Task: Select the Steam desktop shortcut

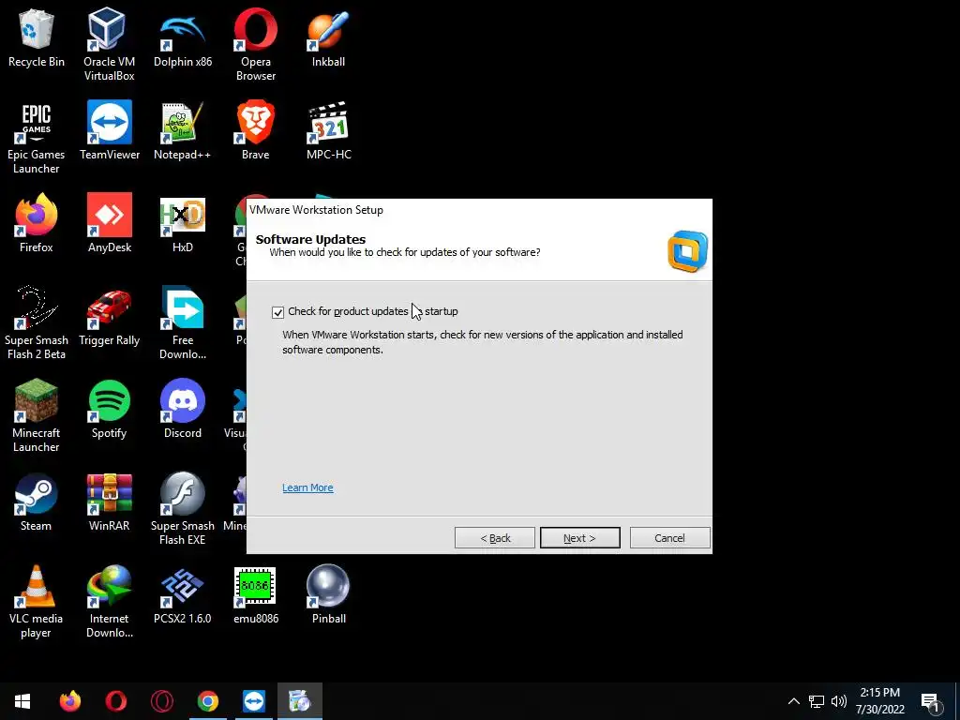Action: pos(37,502)
